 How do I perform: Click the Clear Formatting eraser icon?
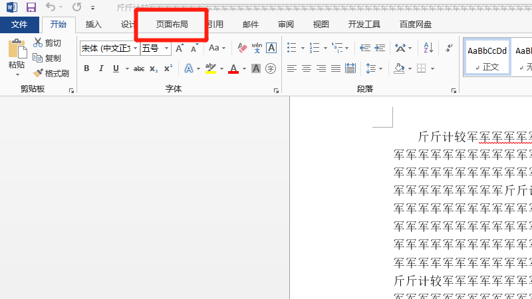tap(242, 49)
